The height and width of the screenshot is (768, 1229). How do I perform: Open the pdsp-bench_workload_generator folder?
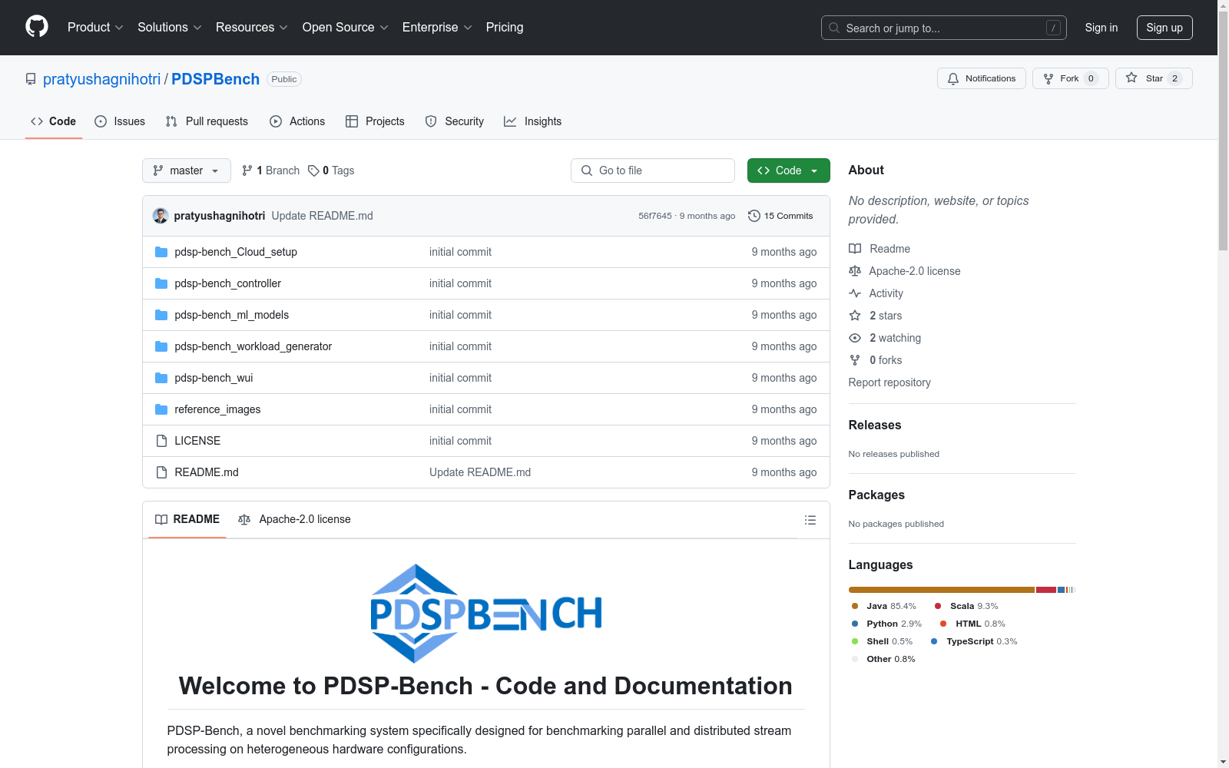[253, 346]
